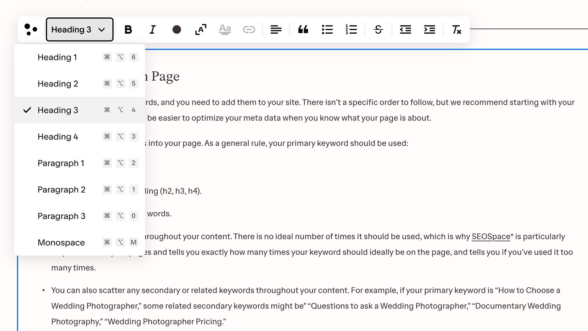The image size is (588, 331).
Task: Click the text 'ling (h2, h3, h4).'
Action: [x=173, y=191]
